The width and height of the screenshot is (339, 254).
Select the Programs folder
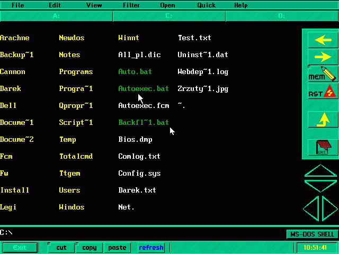(76, 72)
